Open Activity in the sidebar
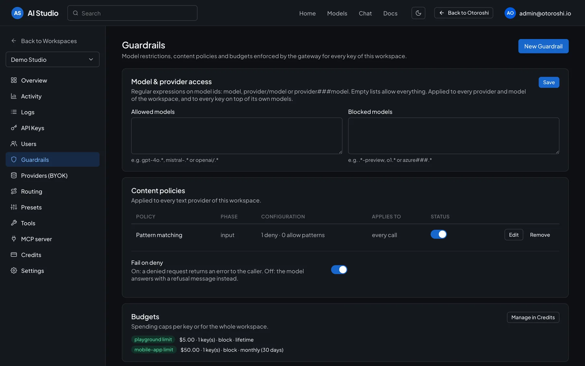Screen dimensions: 585x366 [x=53, y=96]
